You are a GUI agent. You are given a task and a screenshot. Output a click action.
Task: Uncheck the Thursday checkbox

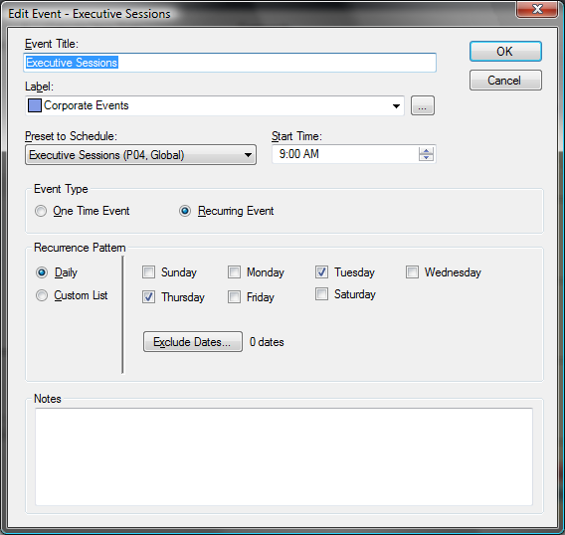click(x=148, y=297)
